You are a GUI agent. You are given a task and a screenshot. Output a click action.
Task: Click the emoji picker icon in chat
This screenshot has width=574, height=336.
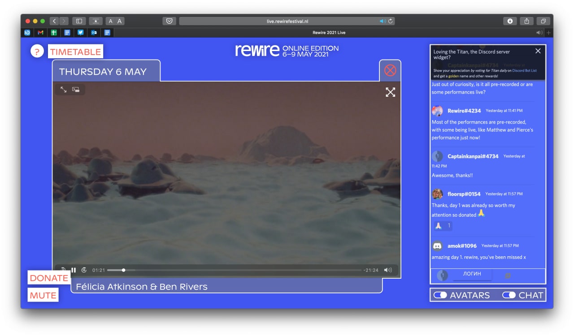point(508,276)
